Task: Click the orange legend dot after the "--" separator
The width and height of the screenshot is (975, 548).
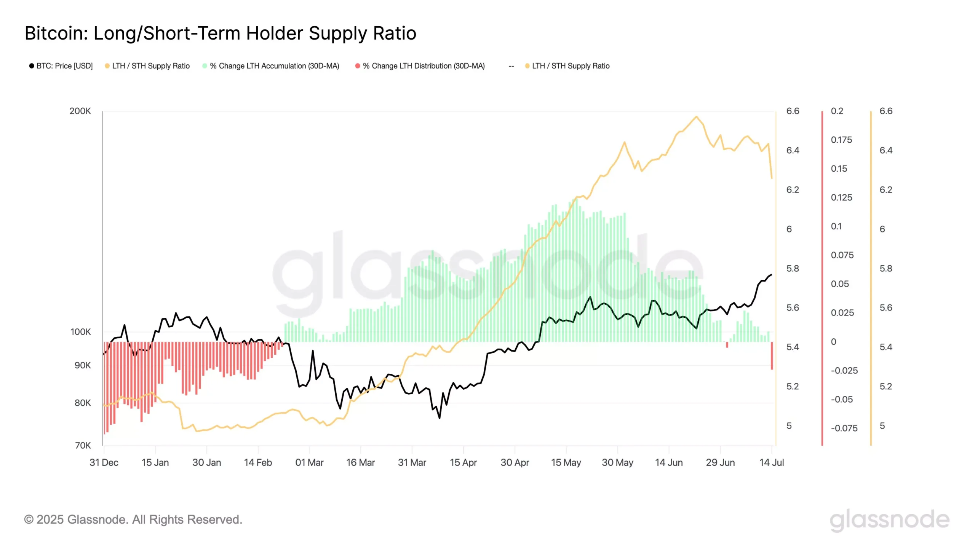Action: (527, 66)
